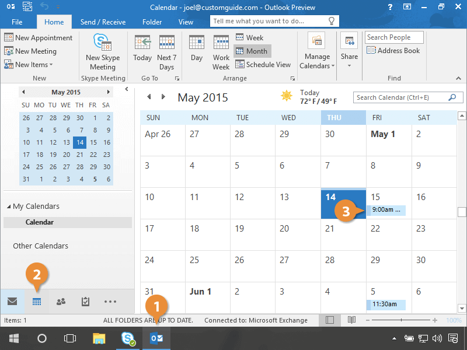467x350 pixels.
Task: Click the New Appointment button
Action: (39, 38)
